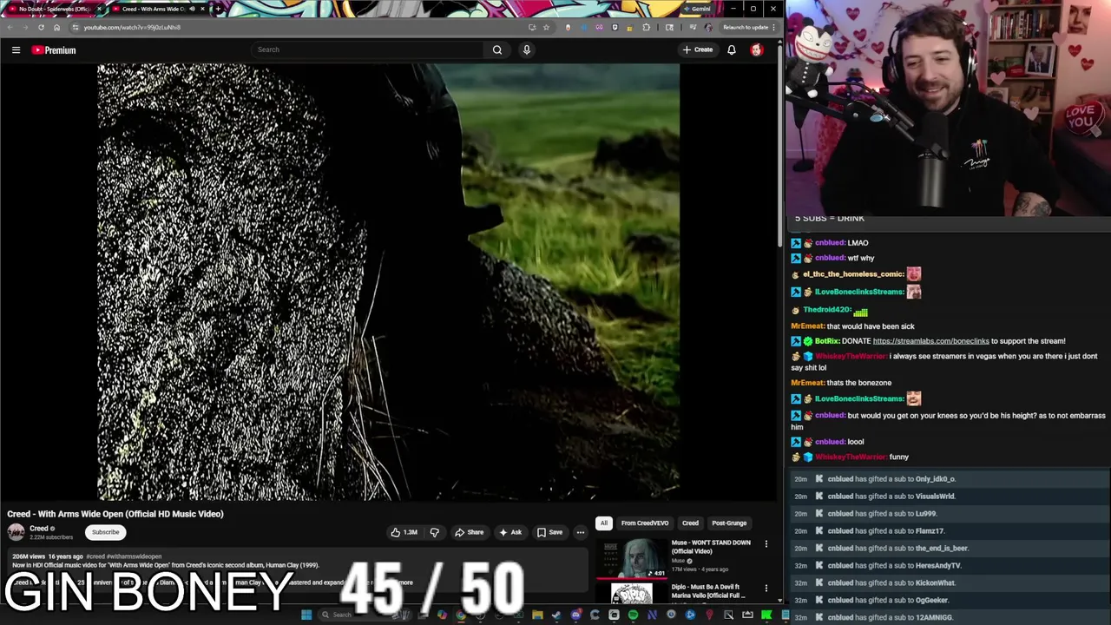The height and width of the screenshot is (625, 1111).
Task: Open the Muse WON'T STAND DOWN thumbnail
Action: (631, 558)
